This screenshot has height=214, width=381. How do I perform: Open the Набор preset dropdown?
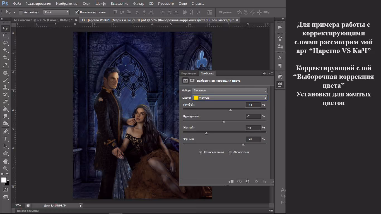tap(230, 91)
